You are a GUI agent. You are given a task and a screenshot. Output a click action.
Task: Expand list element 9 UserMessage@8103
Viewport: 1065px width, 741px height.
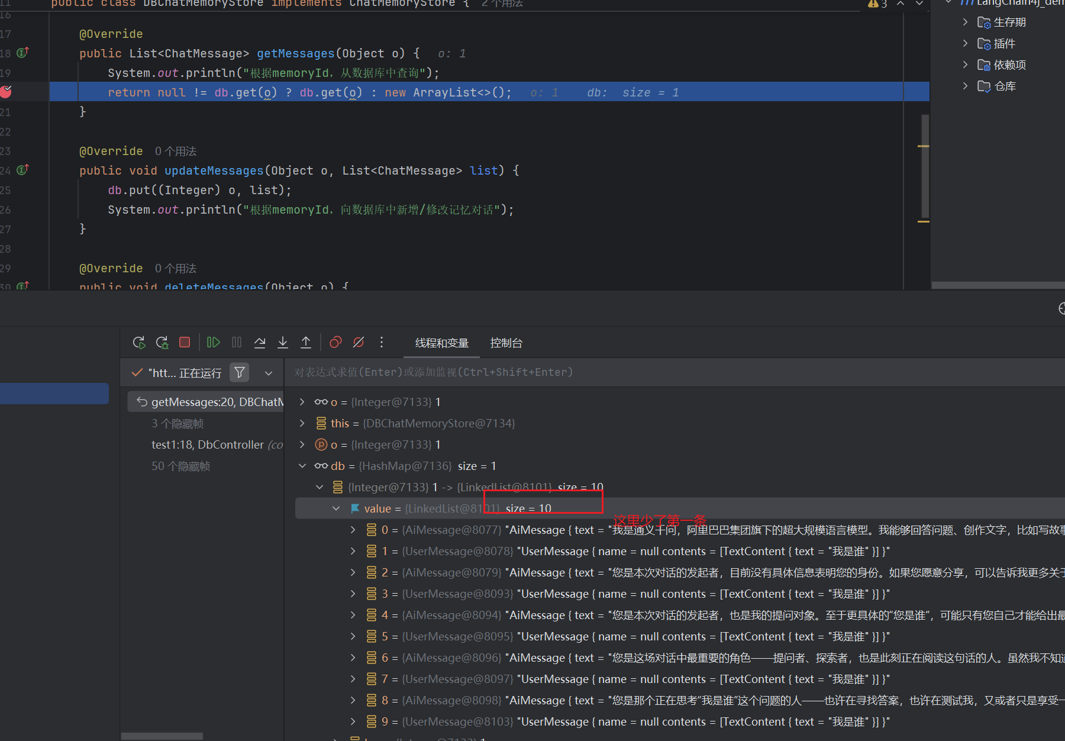point(353,721)
